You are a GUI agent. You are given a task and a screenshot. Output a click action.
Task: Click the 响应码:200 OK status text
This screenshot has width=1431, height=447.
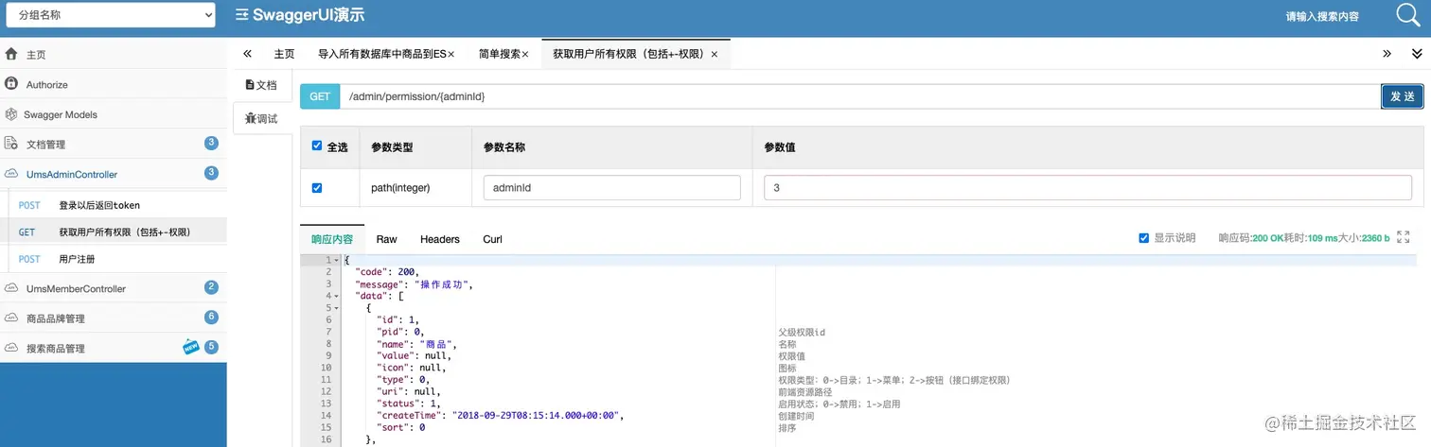[x=1250, y=238]
